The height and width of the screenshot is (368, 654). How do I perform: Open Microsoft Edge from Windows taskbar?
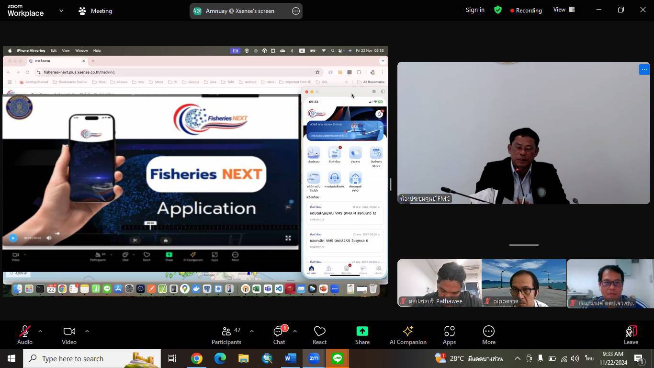220,358
